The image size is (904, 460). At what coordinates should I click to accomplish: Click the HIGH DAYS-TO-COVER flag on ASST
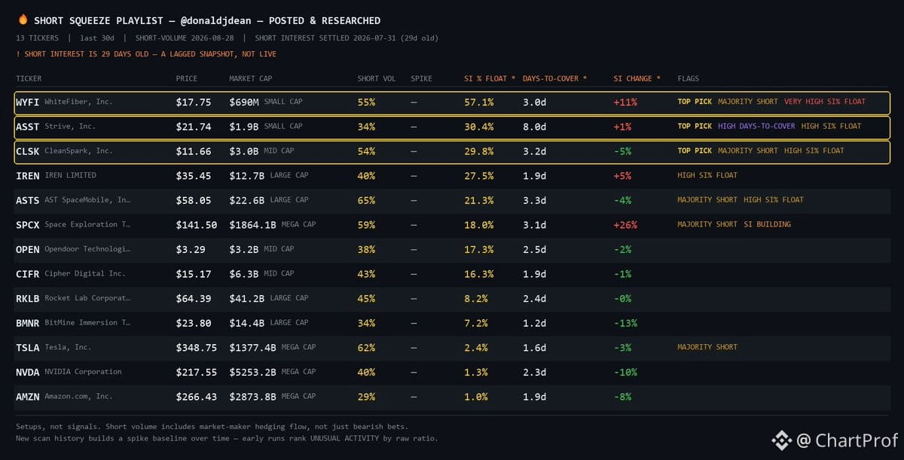click(756, 126)
